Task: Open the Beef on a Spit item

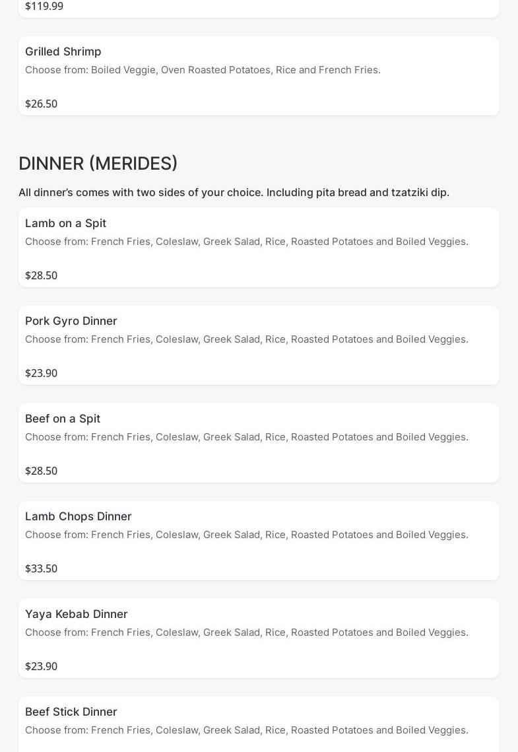Action: tap(63, 419)
